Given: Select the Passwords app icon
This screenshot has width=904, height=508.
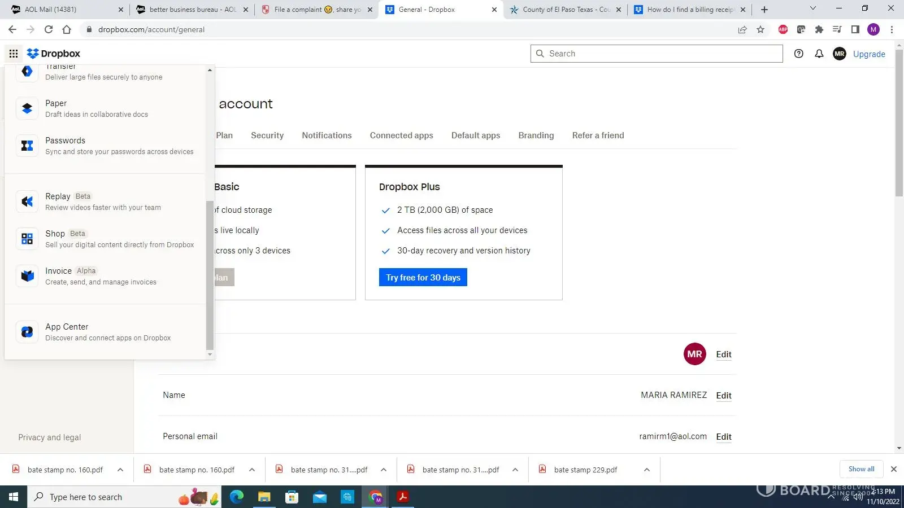Looking at the screenshot, I should [27, 146].
